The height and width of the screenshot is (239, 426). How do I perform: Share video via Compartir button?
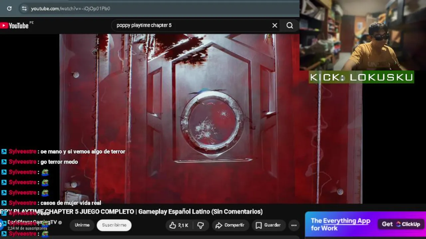coord(230,225)
